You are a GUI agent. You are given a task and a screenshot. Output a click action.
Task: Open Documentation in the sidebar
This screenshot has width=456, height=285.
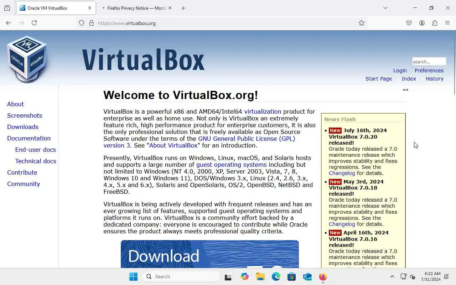tap(29, 138)
